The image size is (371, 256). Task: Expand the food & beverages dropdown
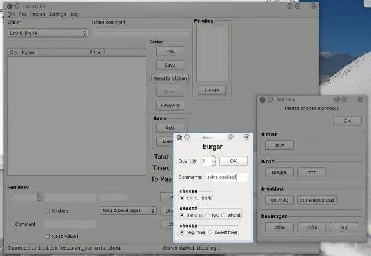tap(128, 210)
